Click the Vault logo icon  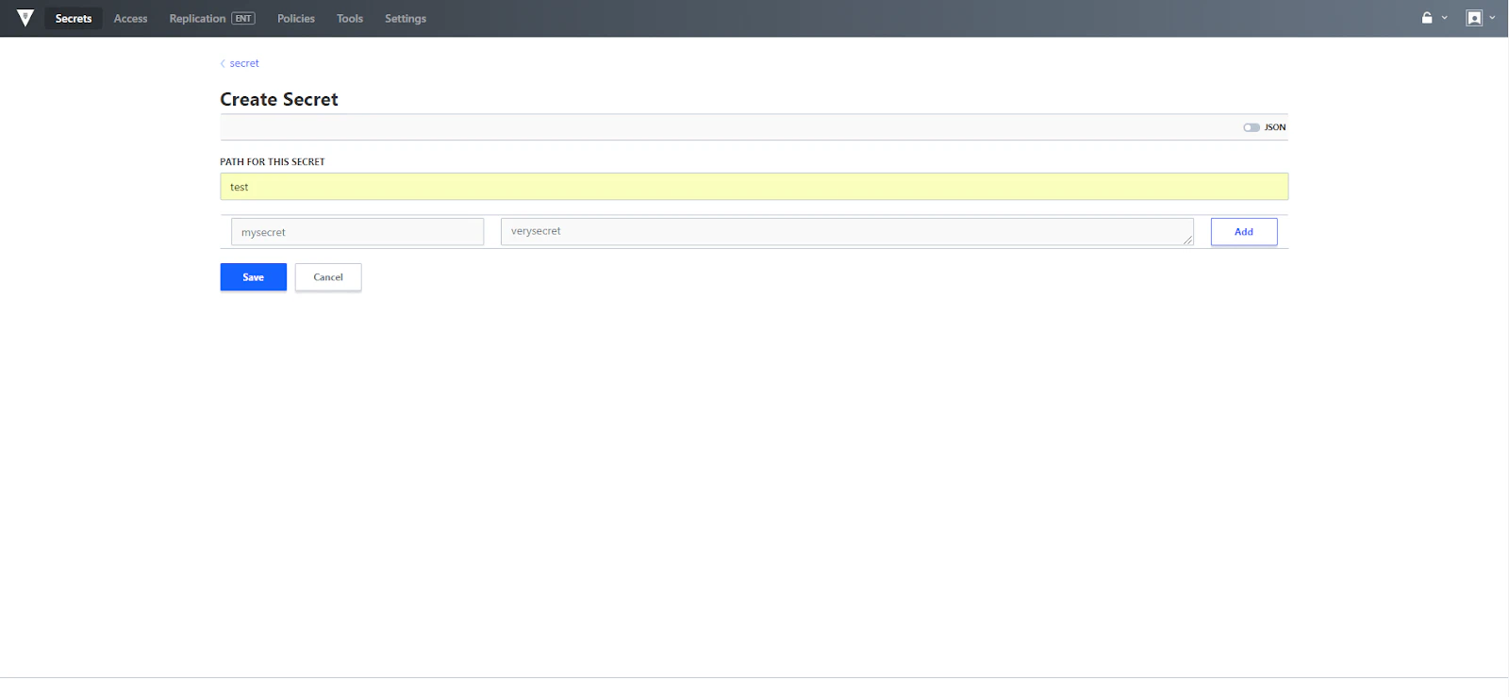point(25,18)
